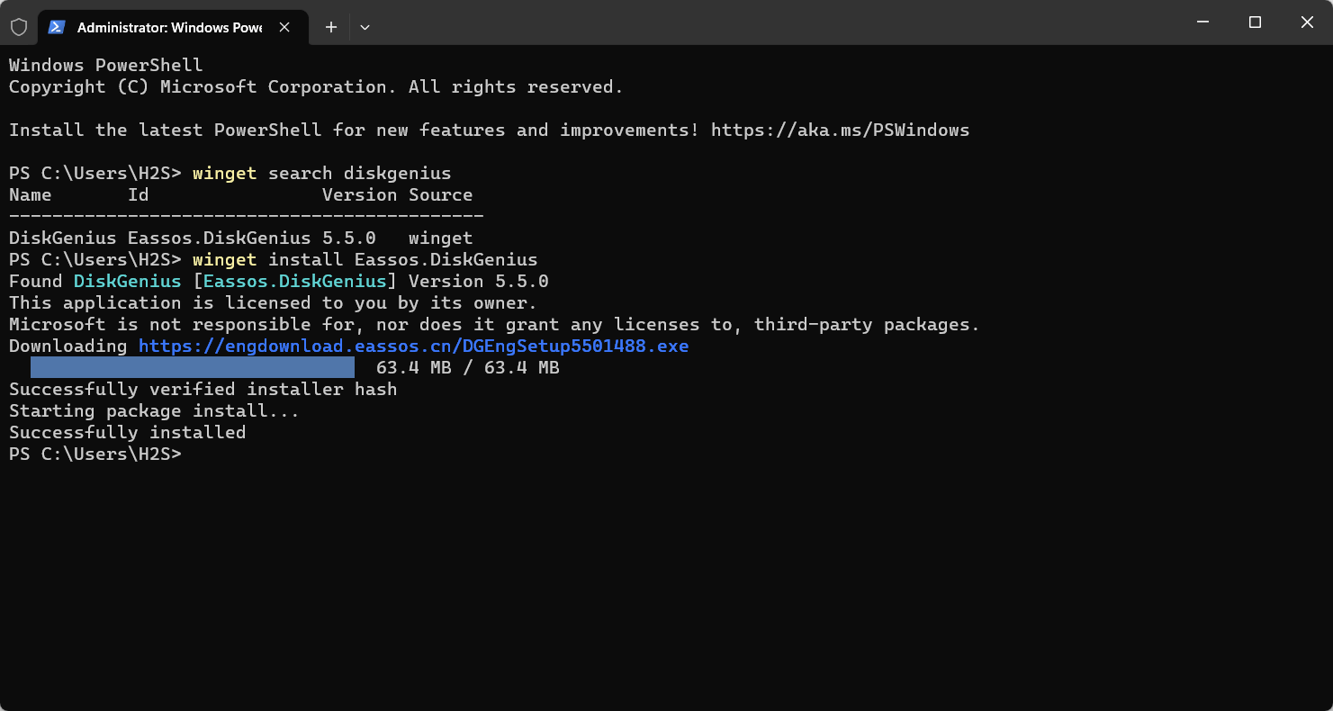Expand the new tab profile dropdown arrow

coord(365,27)
